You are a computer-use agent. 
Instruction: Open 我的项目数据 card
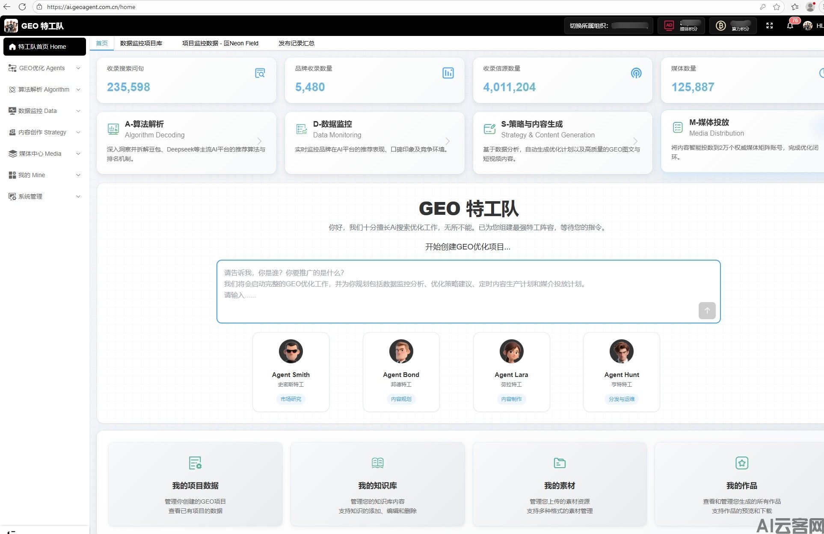point(196,484)
